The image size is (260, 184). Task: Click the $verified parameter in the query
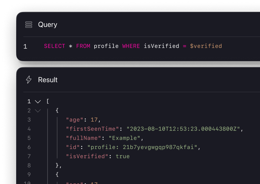(x=206, y=46)
